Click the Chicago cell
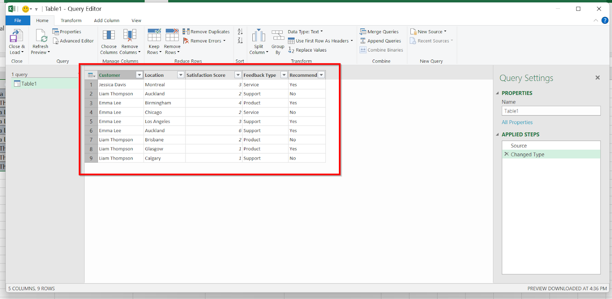 164,112
